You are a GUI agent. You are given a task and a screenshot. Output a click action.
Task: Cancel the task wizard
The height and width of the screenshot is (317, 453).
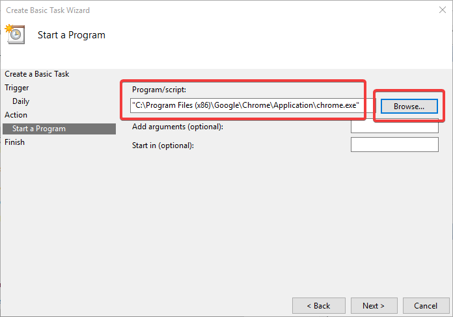coord(426,305)
